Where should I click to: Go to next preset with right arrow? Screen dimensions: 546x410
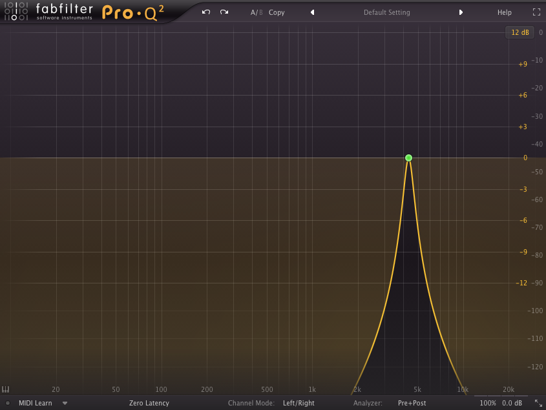coord(461,12)
